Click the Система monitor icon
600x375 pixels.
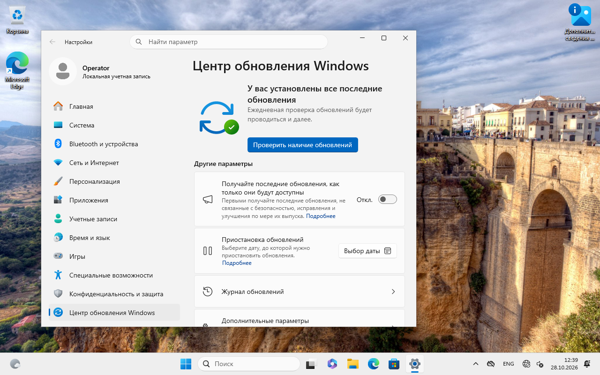tap(58, 125)
